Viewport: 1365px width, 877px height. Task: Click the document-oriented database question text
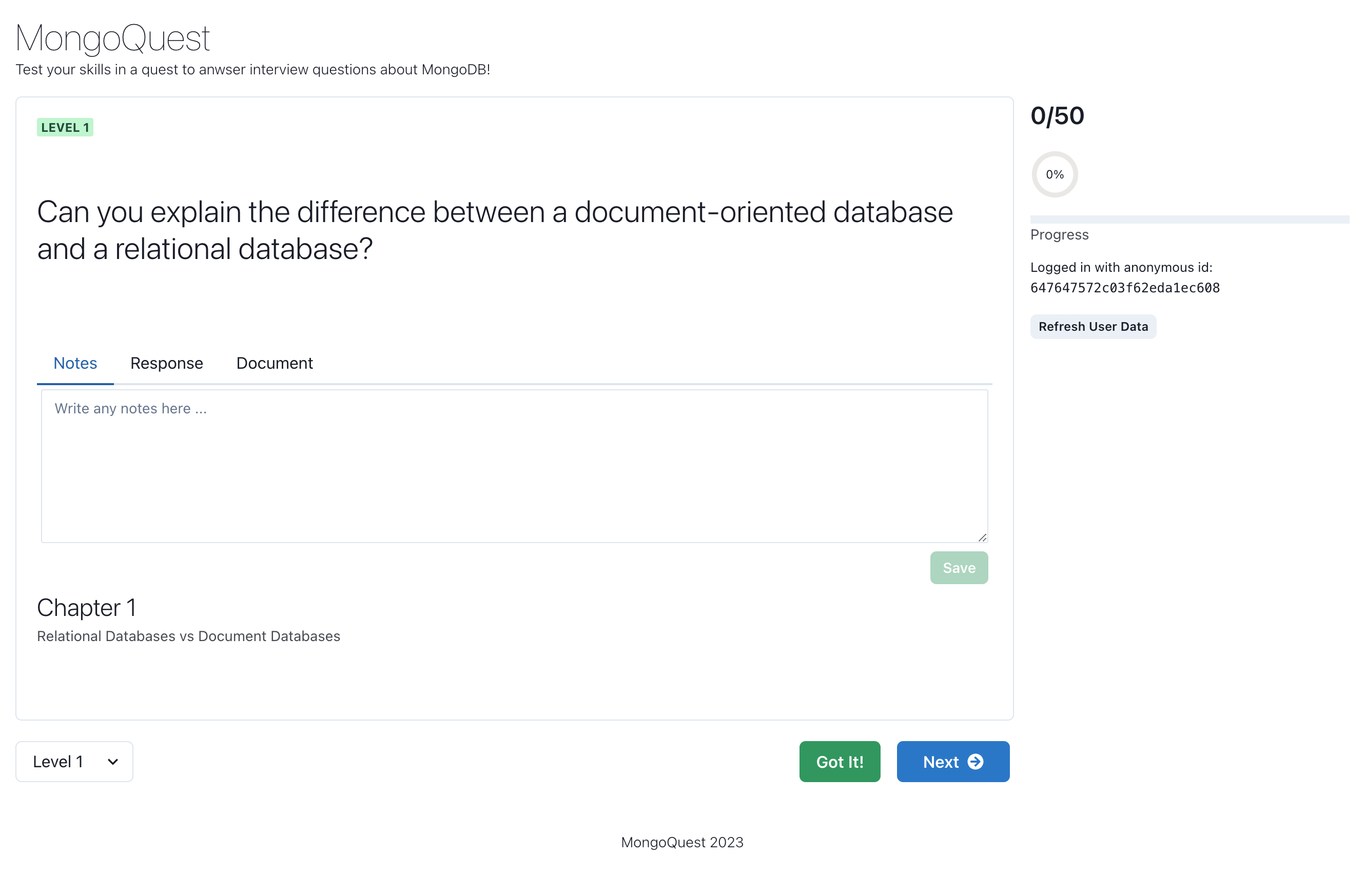click(495, 230)
